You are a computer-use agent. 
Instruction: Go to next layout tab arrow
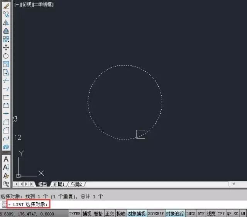[26, 184]
